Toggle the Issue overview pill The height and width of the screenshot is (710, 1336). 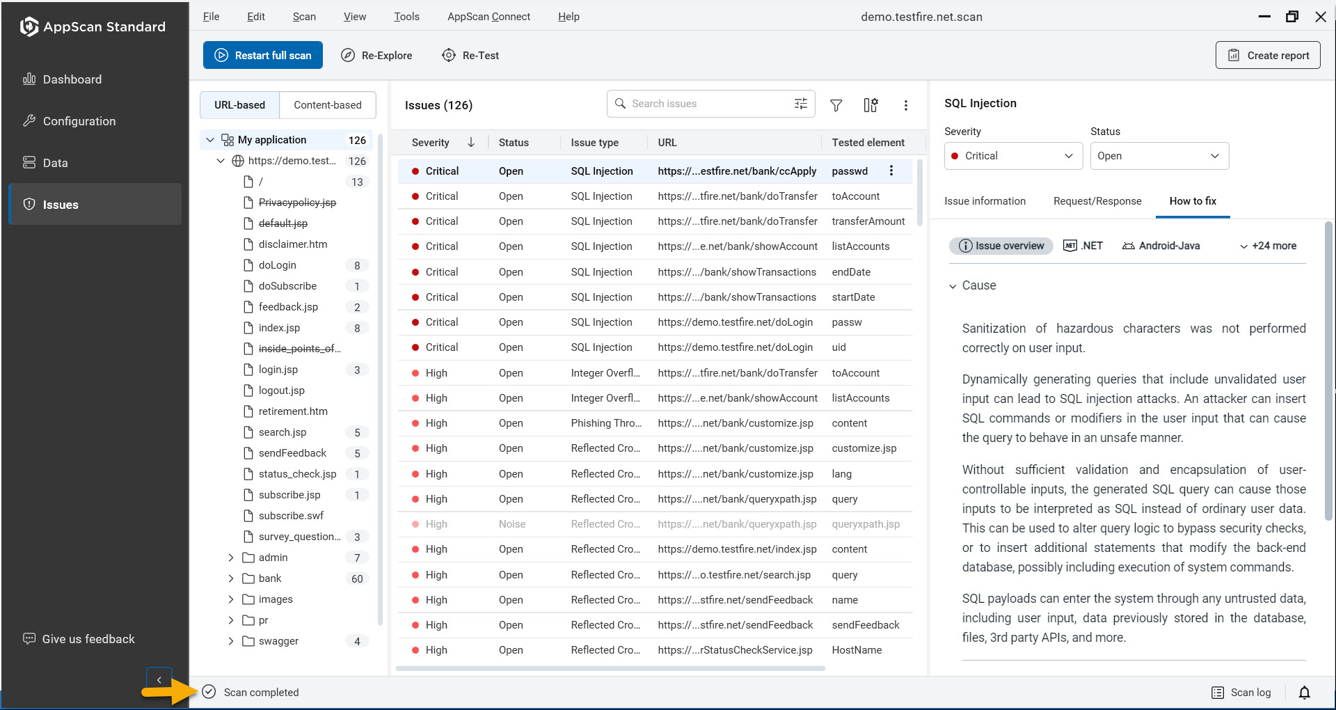[x=1001, y=245]
